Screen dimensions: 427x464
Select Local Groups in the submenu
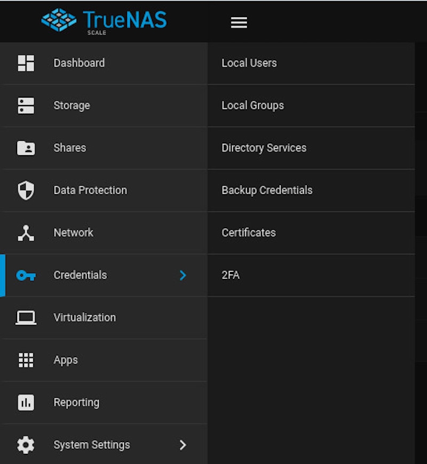pos(252,105)
